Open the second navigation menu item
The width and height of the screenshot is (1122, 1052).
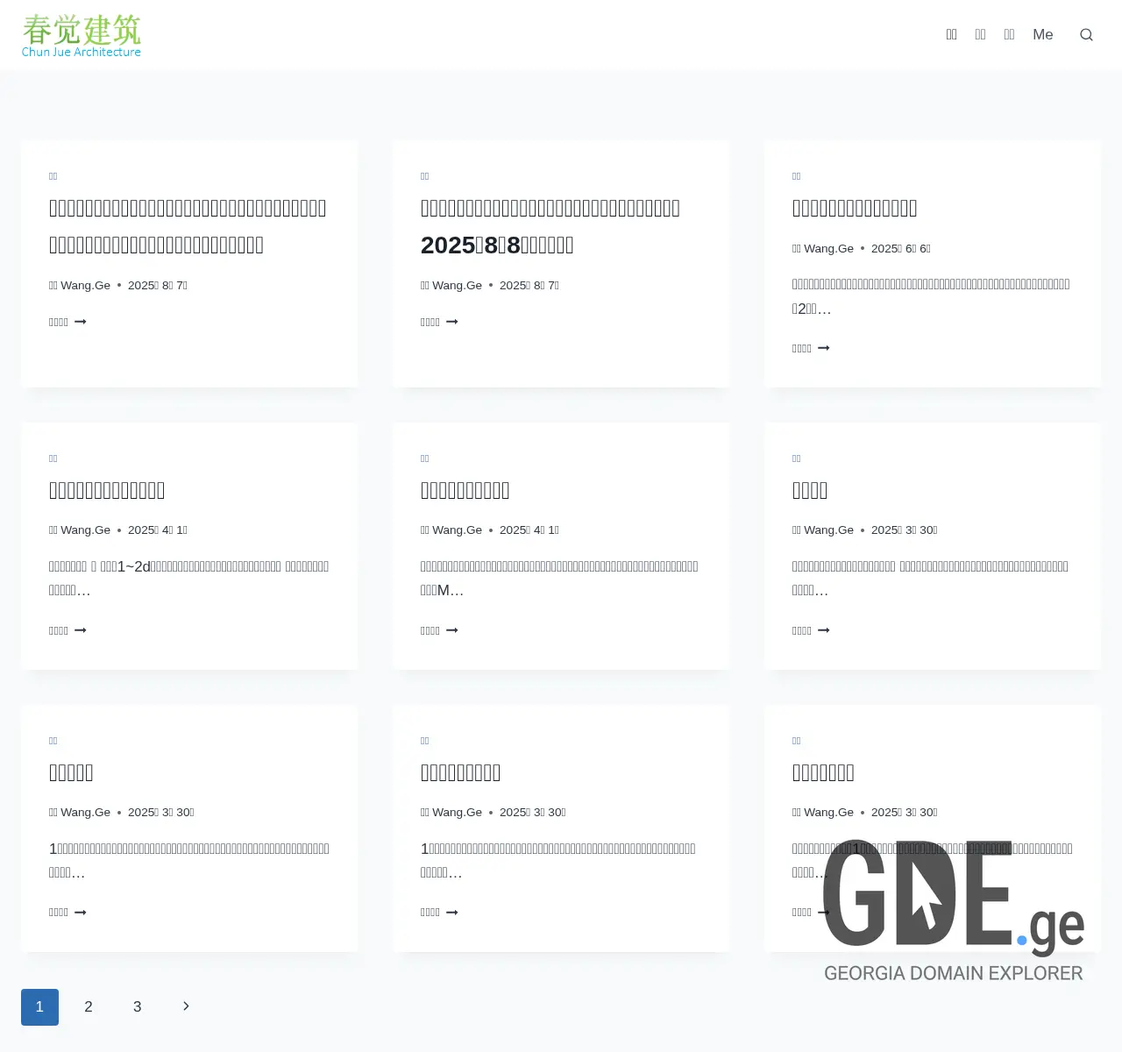tap(980, 34)
